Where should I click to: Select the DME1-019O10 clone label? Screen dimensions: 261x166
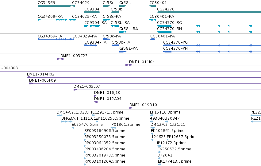(143, 105)
